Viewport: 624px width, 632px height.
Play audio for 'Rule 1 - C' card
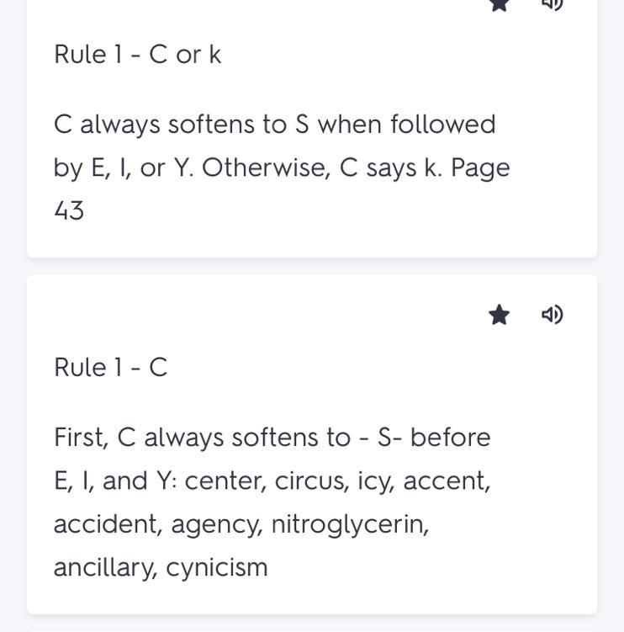point(552,315)
